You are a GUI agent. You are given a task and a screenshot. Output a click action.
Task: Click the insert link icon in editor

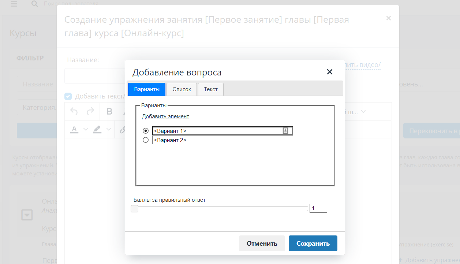(x=123, y=130)
